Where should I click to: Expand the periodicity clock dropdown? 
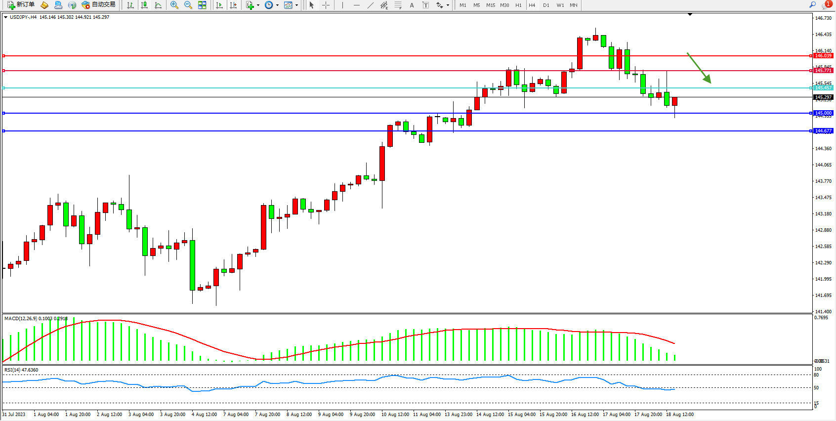[x=277, y=5]
